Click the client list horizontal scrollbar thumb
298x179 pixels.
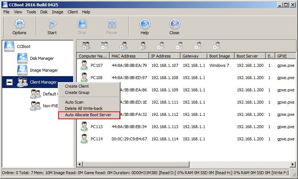point(136,164)
